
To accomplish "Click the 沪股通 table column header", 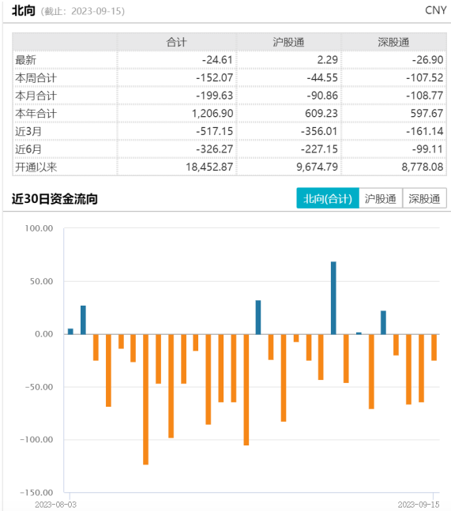I will (288, 42).
